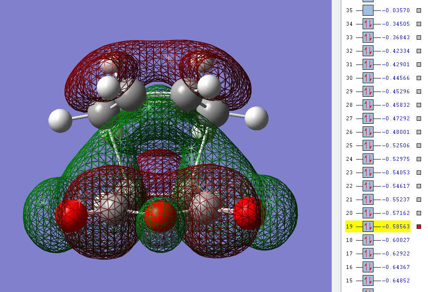This screenshot has width=428, height=292.
Task: Click the electron-pair box of orbital 15
Action: 368,281
